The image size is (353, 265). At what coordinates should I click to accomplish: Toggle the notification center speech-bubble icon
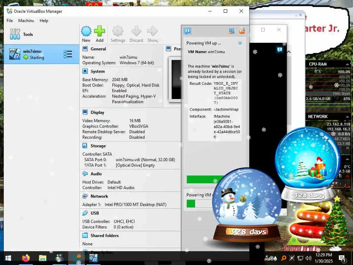(x=188, y=31)
